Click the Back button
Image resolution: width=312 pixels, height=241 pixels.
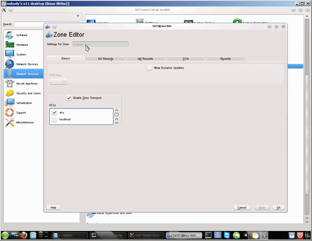pos(262,208)
